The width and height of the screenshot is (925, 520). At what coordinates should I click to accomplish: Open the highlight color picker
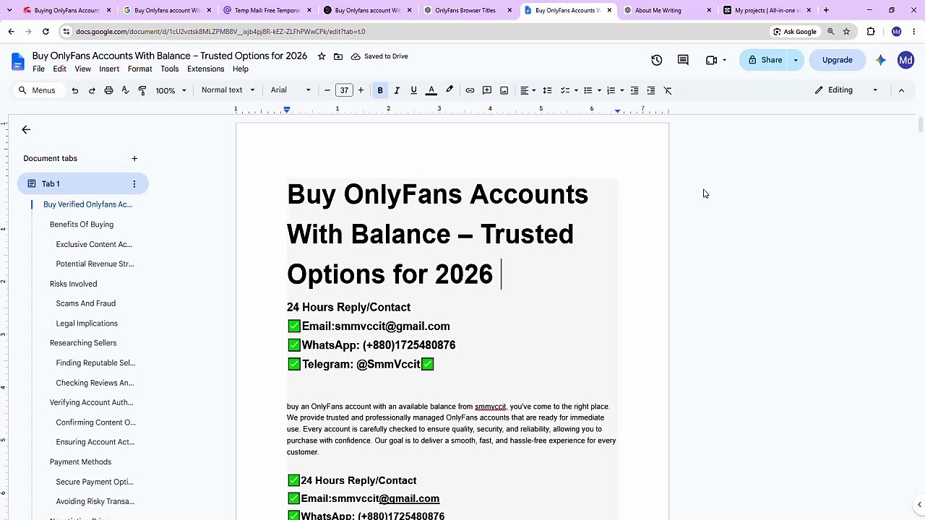pos(449,90)
